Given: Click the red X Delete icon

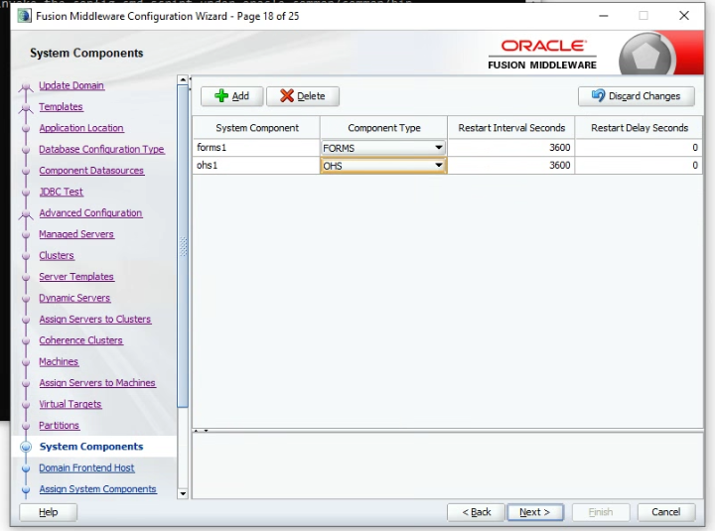Looking at the screenshot, I should (287, 95).
